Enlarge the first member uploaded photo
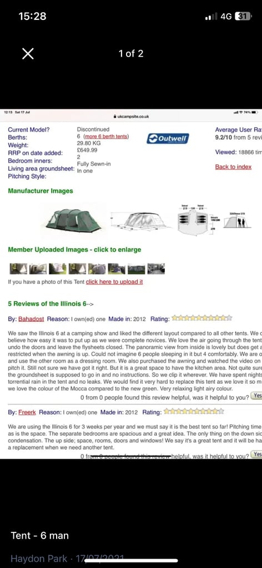 [x=18, y=268]
